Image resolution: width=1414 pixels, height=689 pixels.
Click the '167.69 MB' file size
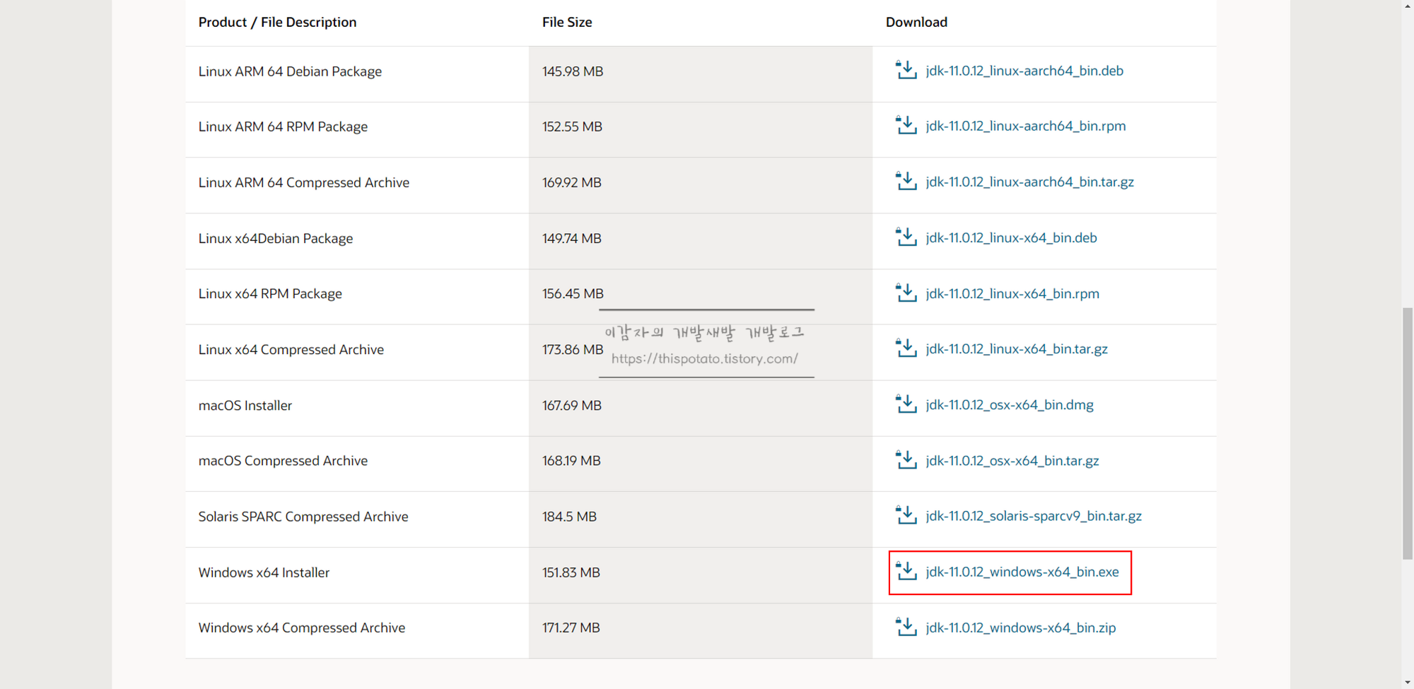(572, 405)
